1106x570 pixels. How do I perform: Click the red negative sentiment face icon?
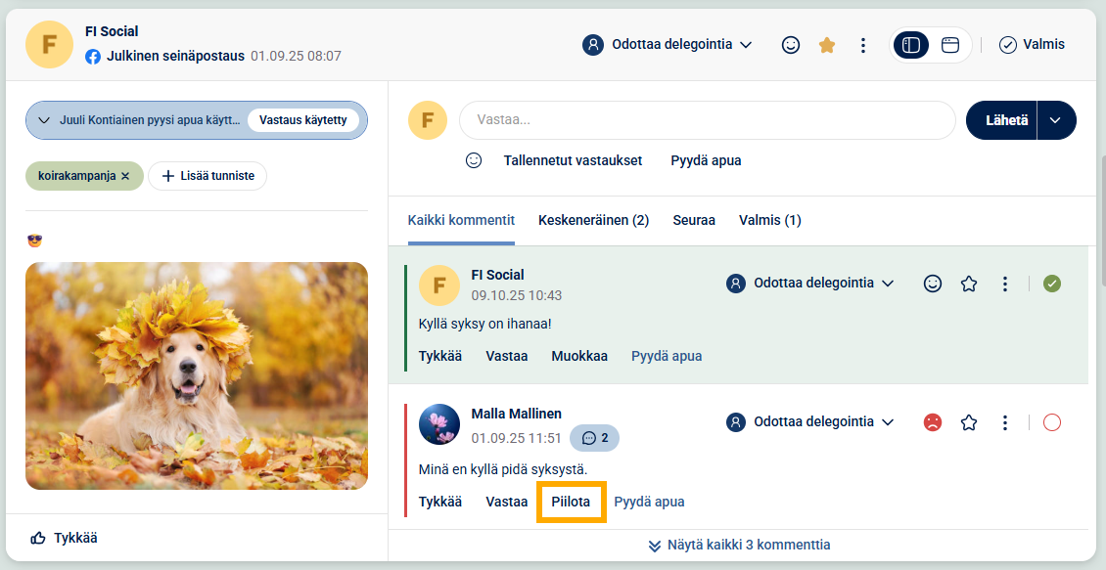933,422
